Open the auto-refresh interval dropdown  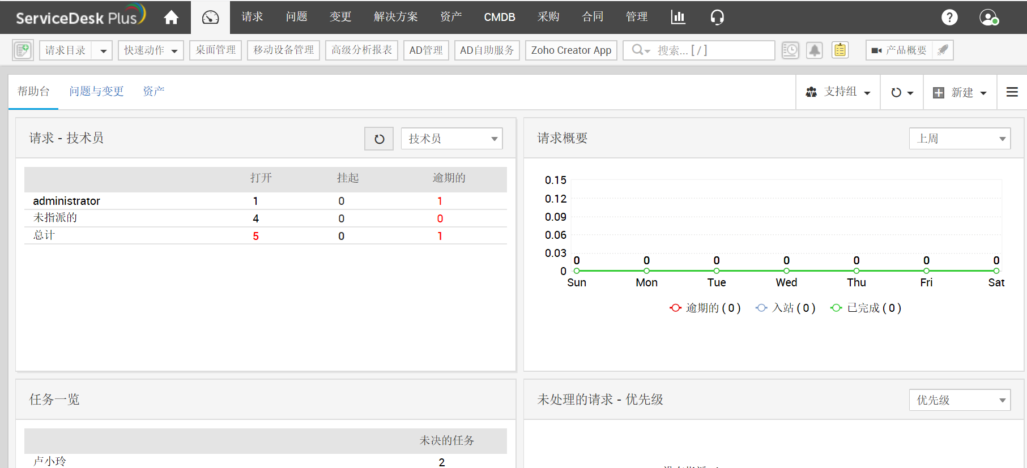click(902, 92)
